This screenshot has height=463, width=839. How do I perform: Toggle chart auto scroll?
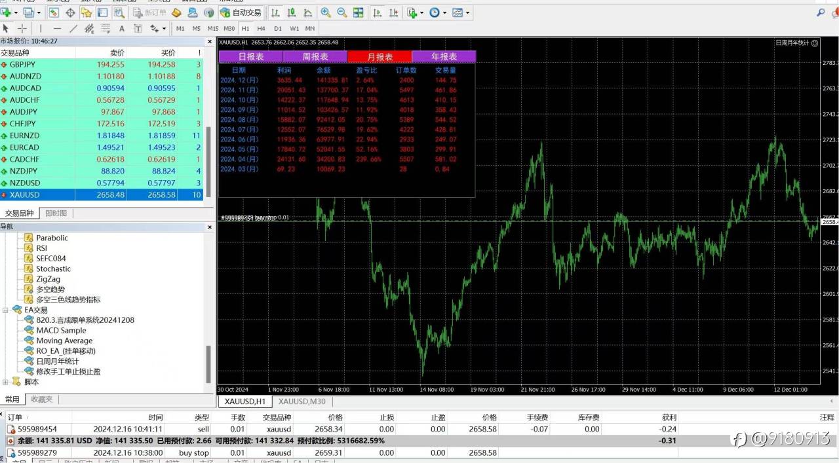click(x=378, y=12)
